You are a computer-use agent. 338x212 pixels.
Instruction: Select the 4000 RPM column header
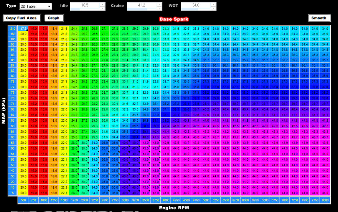tap(166, 200)
